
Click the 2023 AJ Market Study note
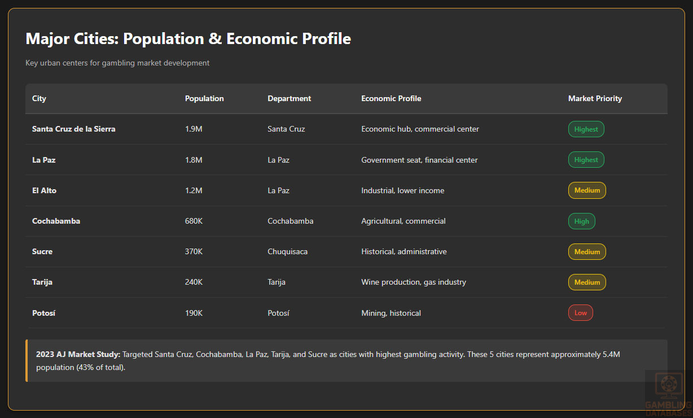tap(346, 360)
